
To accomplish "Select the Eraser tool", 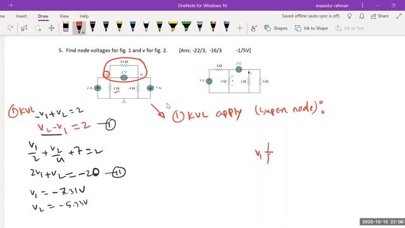I will [x=66, y=27].
